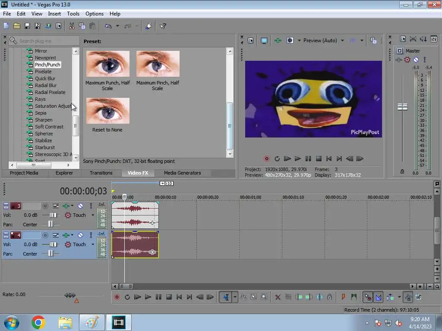This screenshot has height=331, width=442.
Task: Create a new project with toolbar icon
Action: click(6, 26)
